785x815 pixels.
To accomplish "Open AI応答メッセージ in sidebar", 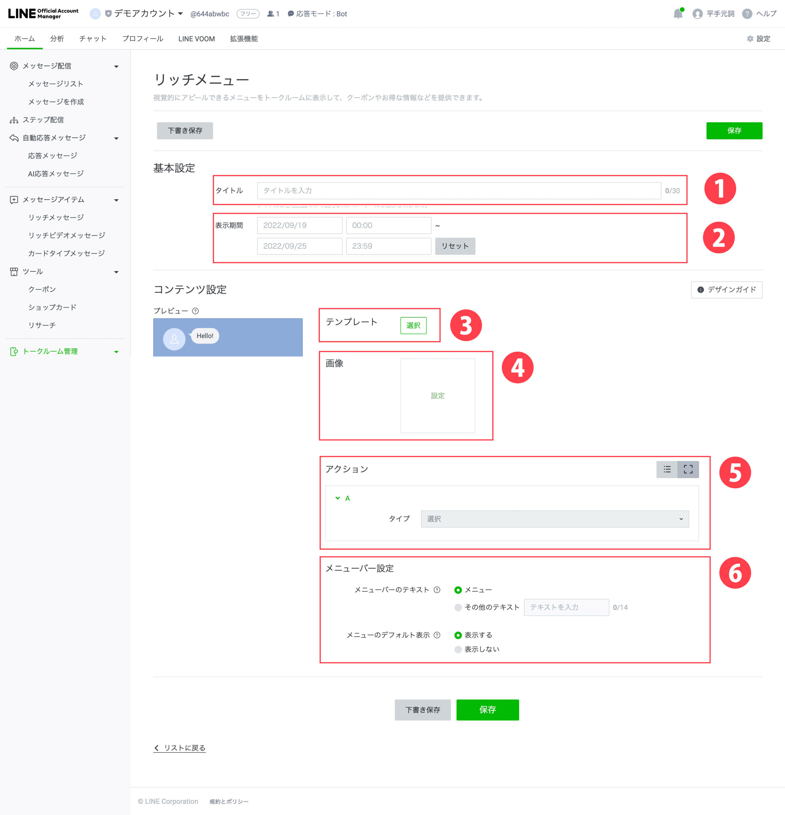I will (56, 174).
